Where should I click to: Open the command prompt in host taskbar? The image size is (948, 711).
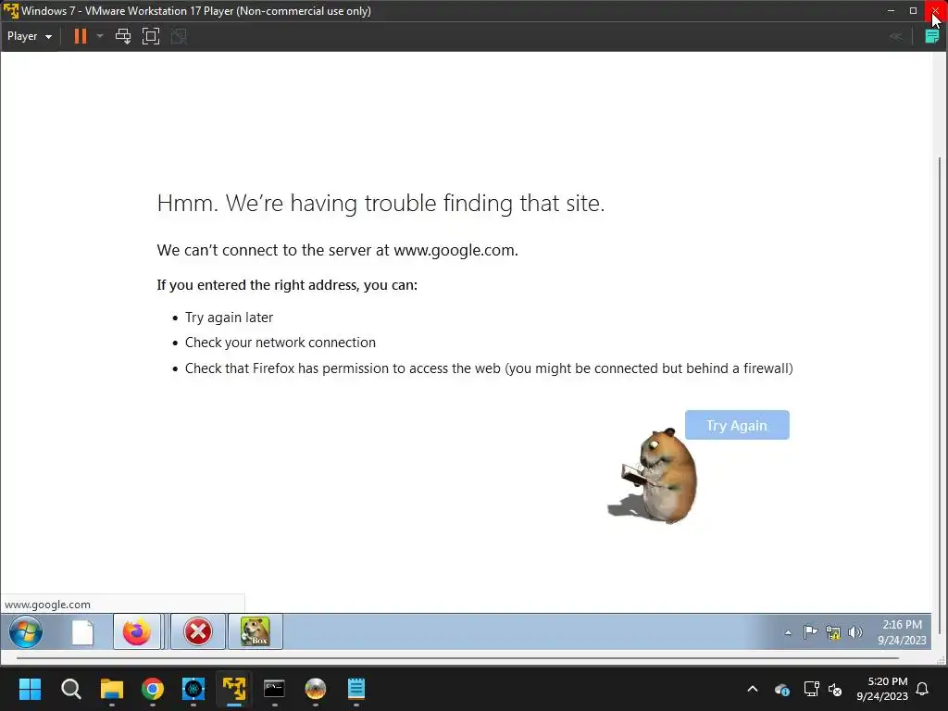pos(274,689)
